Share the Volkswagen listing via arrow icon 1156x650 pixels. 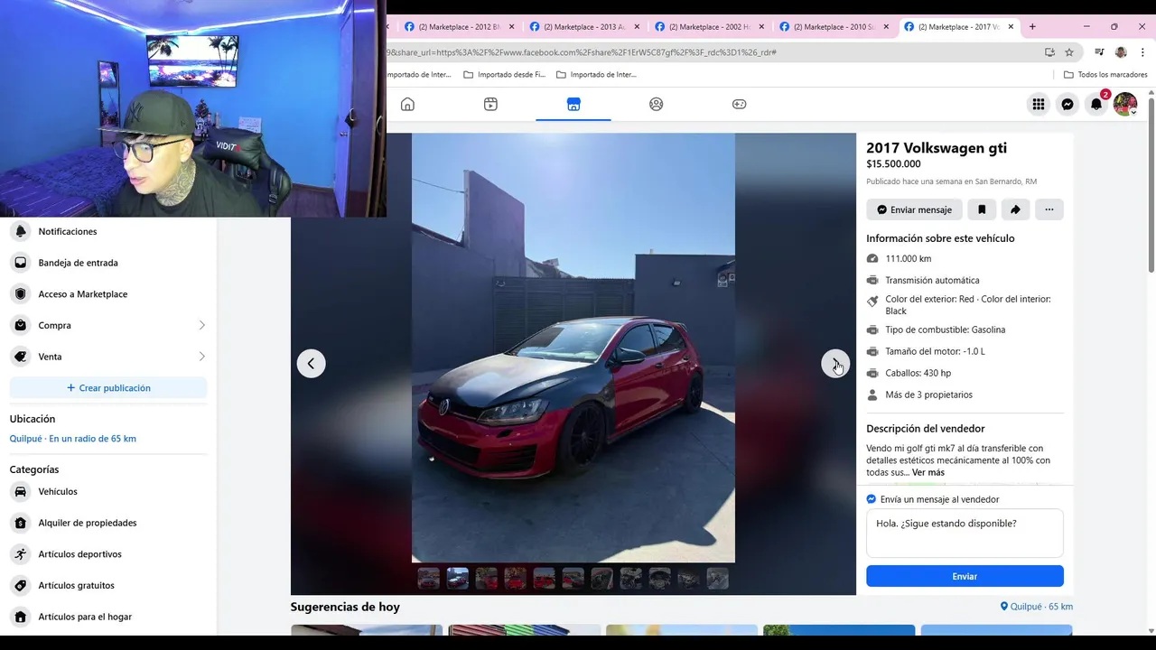click(1015, 209)
